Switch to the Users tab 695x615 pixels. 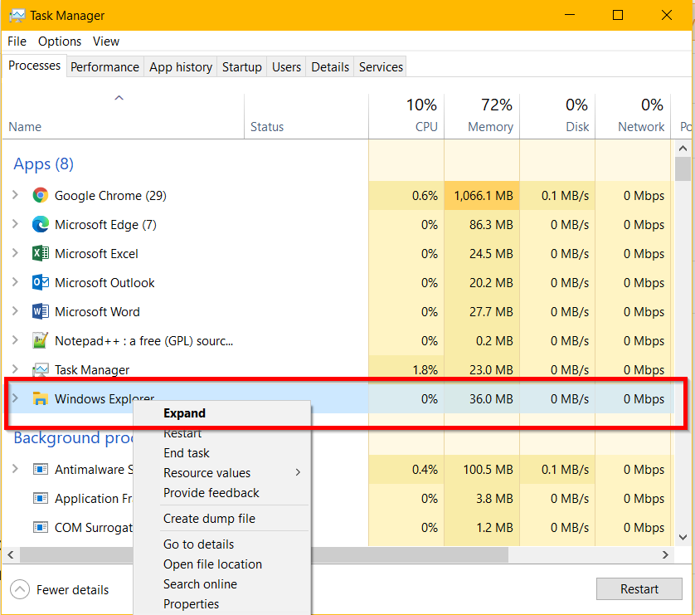[x=286, y=67]
